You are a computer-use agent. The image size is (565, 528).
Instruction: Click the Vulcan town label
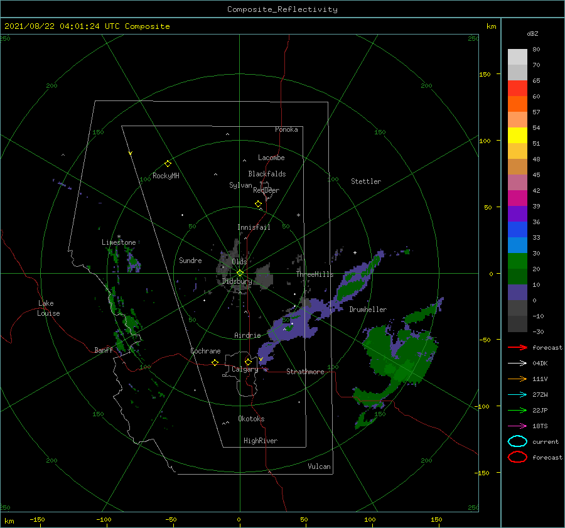[x=319, y=466]
